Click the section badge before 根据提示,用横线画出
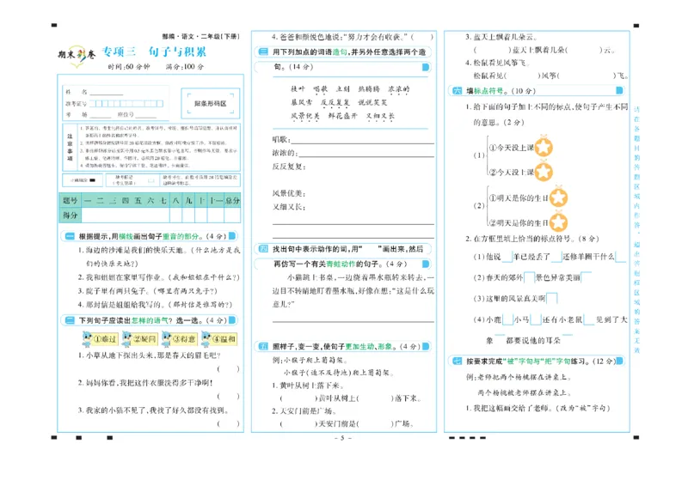The height and width of the screenshot is (486, 688). tap(70, 236)
